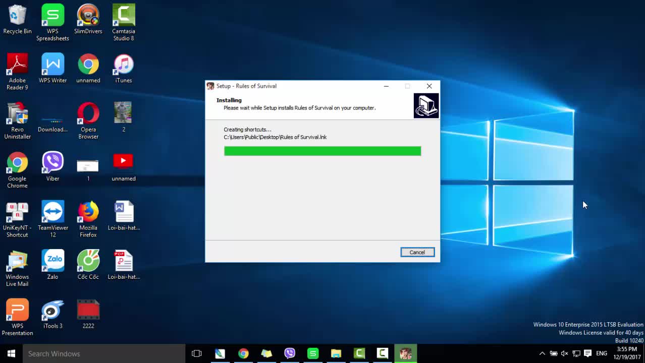Viewport: 645px width, 363px height.
Task: Select the iTools 3 desktop shortcut
Action: [x=52, y=314]
